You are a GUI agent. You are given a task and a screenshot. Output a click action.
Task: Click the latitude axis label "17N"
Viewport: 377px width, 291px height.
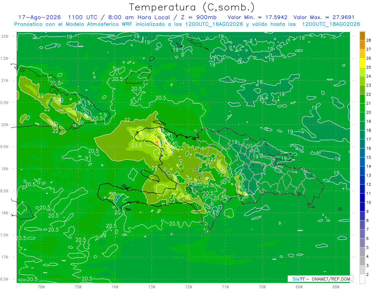point(4,257)
